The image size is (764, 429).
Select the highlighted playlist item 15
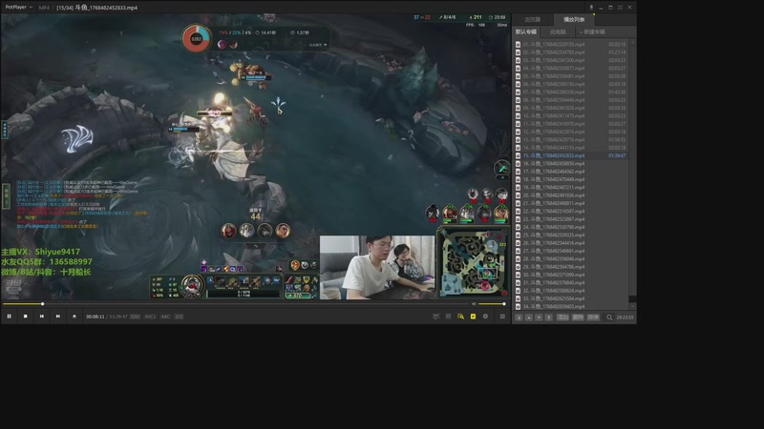[x=571, y=155]
